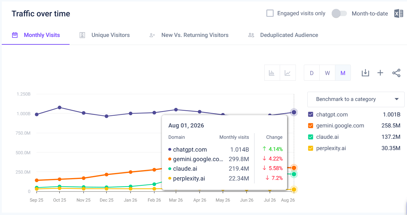Click chatgpt.com value 1.001B in legend

click(x=391, y=115)
